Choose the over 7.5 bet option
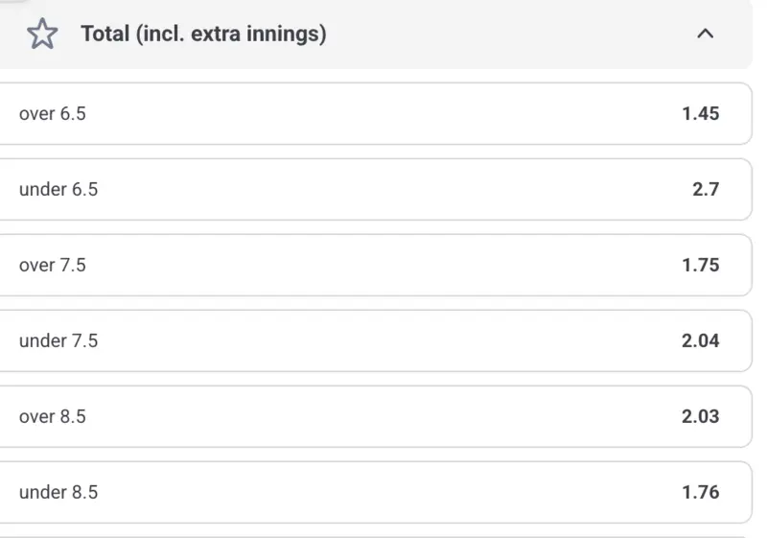This screenshot has height=538, width=767. pos(374,265)
